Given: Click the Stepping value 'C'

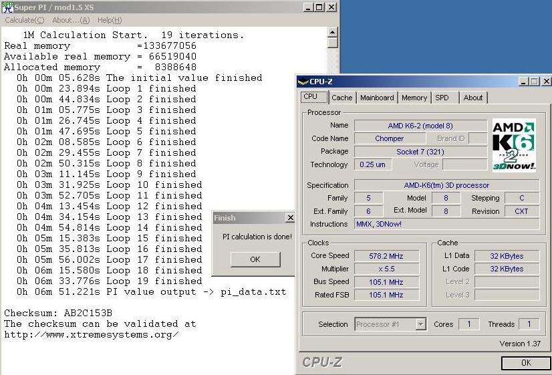Looking at the screenshot, I should [x=522, y=199].
